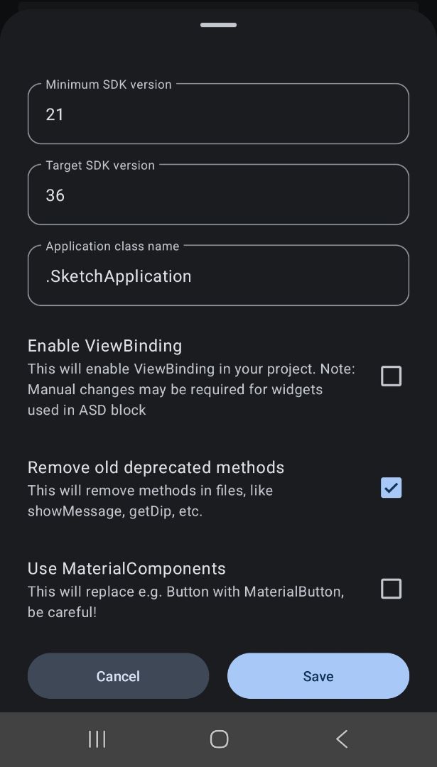Tap the Android recent apps button
The height and width of the screenshot is (767, 437).
point(97,739)
